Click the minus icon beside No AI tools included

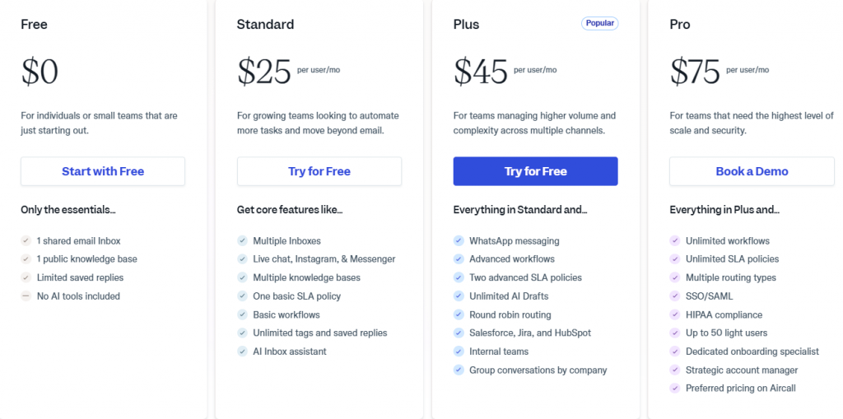pyautogui.click(x=26, y=296)
